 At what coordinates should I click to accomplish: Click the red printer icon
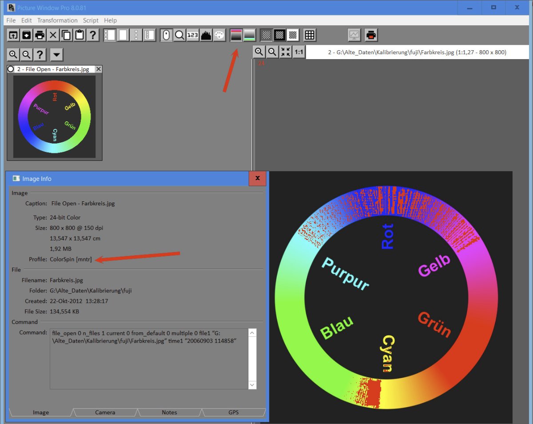(x=371, y=35)
